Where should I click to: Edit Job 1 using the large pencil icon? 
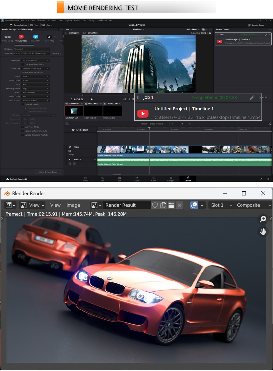click(252, 98)
